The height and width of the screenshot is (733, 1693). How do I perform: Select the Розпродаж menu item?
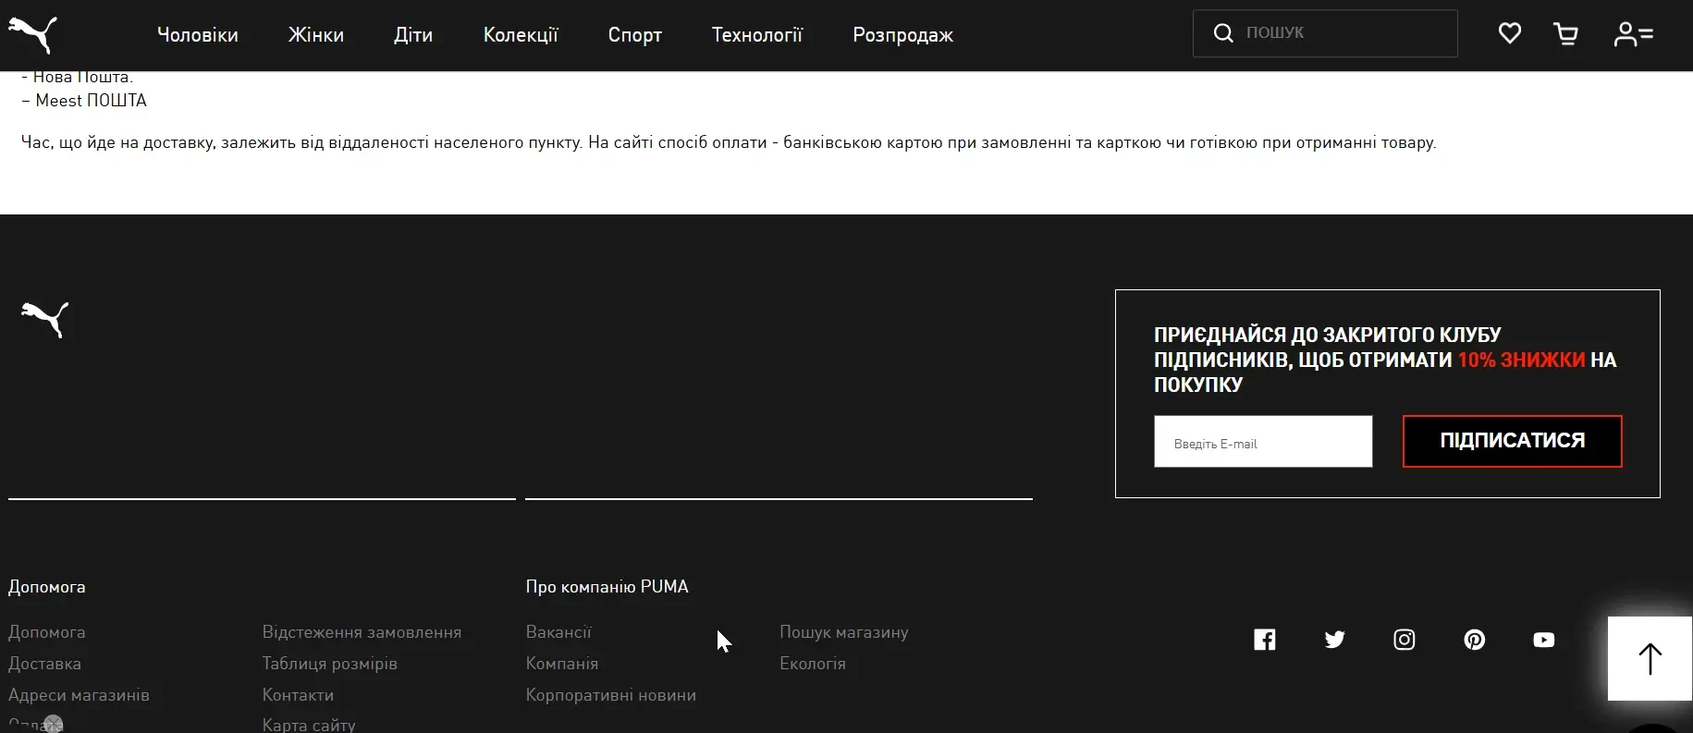coord(902,35)
